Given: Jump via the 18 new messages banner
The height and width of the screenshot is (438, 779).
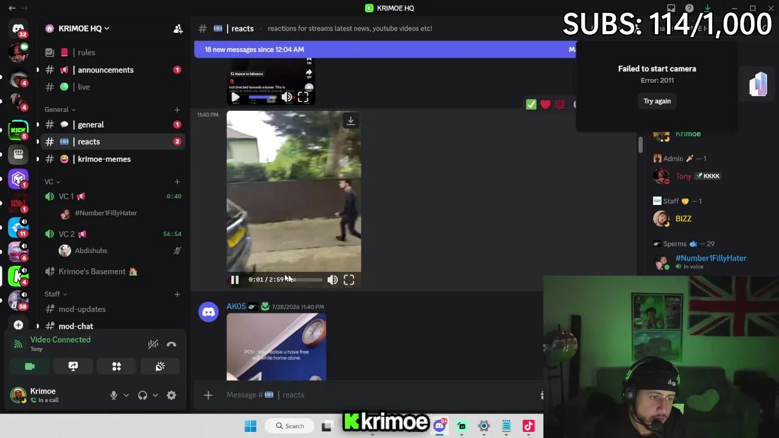Looking at the screenshot, I should [385, 49].
